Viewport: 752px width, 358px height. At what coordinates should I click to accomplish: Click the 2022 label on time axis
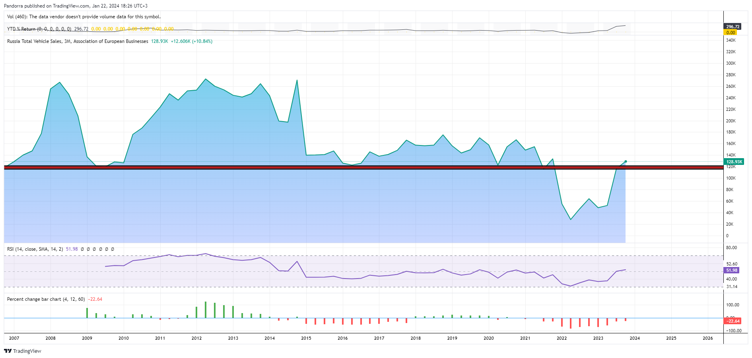pyautogui.click(x=562, y=338)
